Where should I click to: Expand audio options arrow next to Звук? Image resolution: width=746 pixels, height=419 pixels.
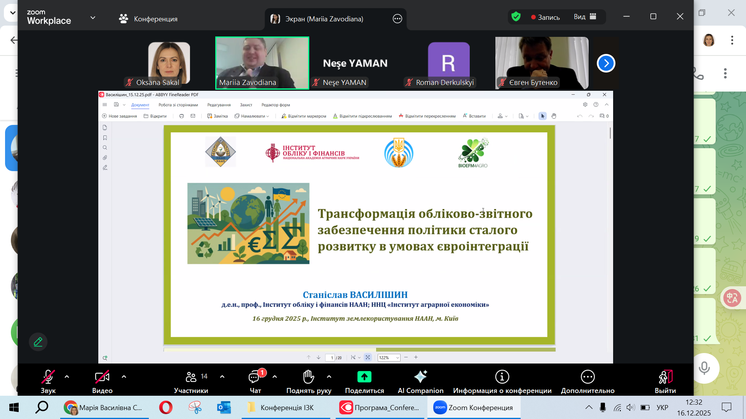coord(67,376)
